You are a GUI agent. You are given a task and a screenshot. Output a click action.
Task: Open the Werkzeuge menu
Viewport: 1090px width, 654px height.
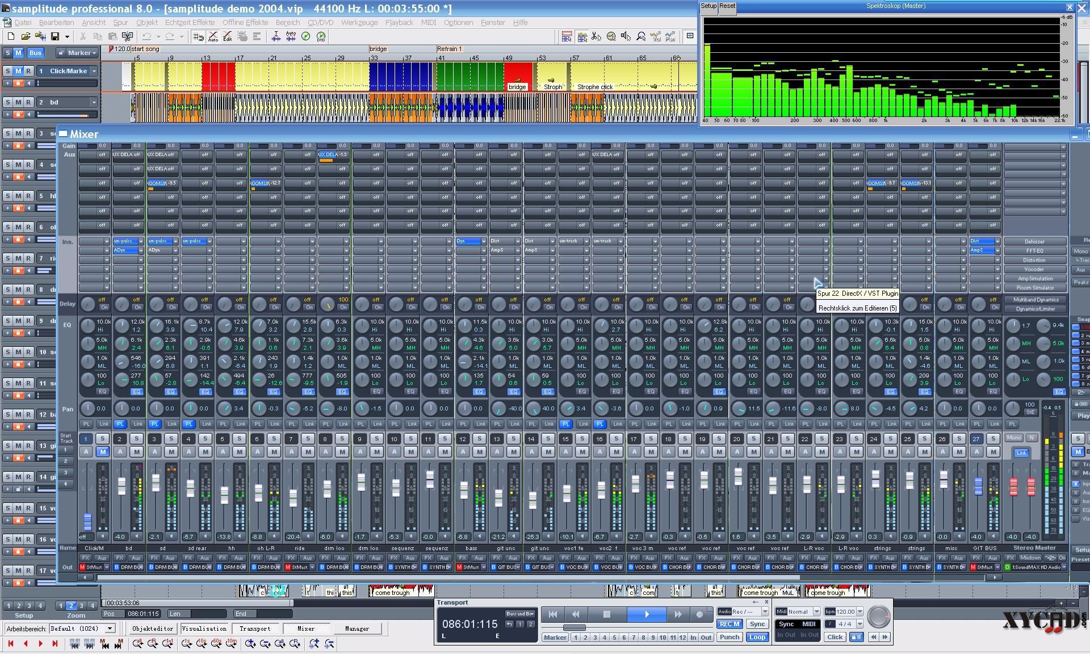[359, 23]
